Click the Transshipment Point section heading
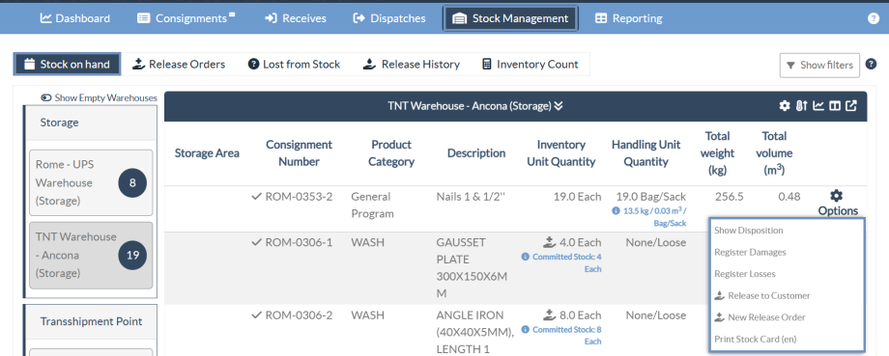This screenshot has height=356, width=889. click(91, 321)
